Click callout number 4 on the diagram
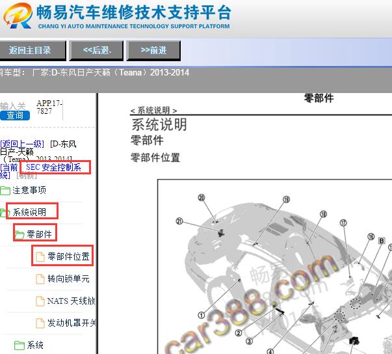The width and height of the screenshot is (392, 354). (270, 351)
